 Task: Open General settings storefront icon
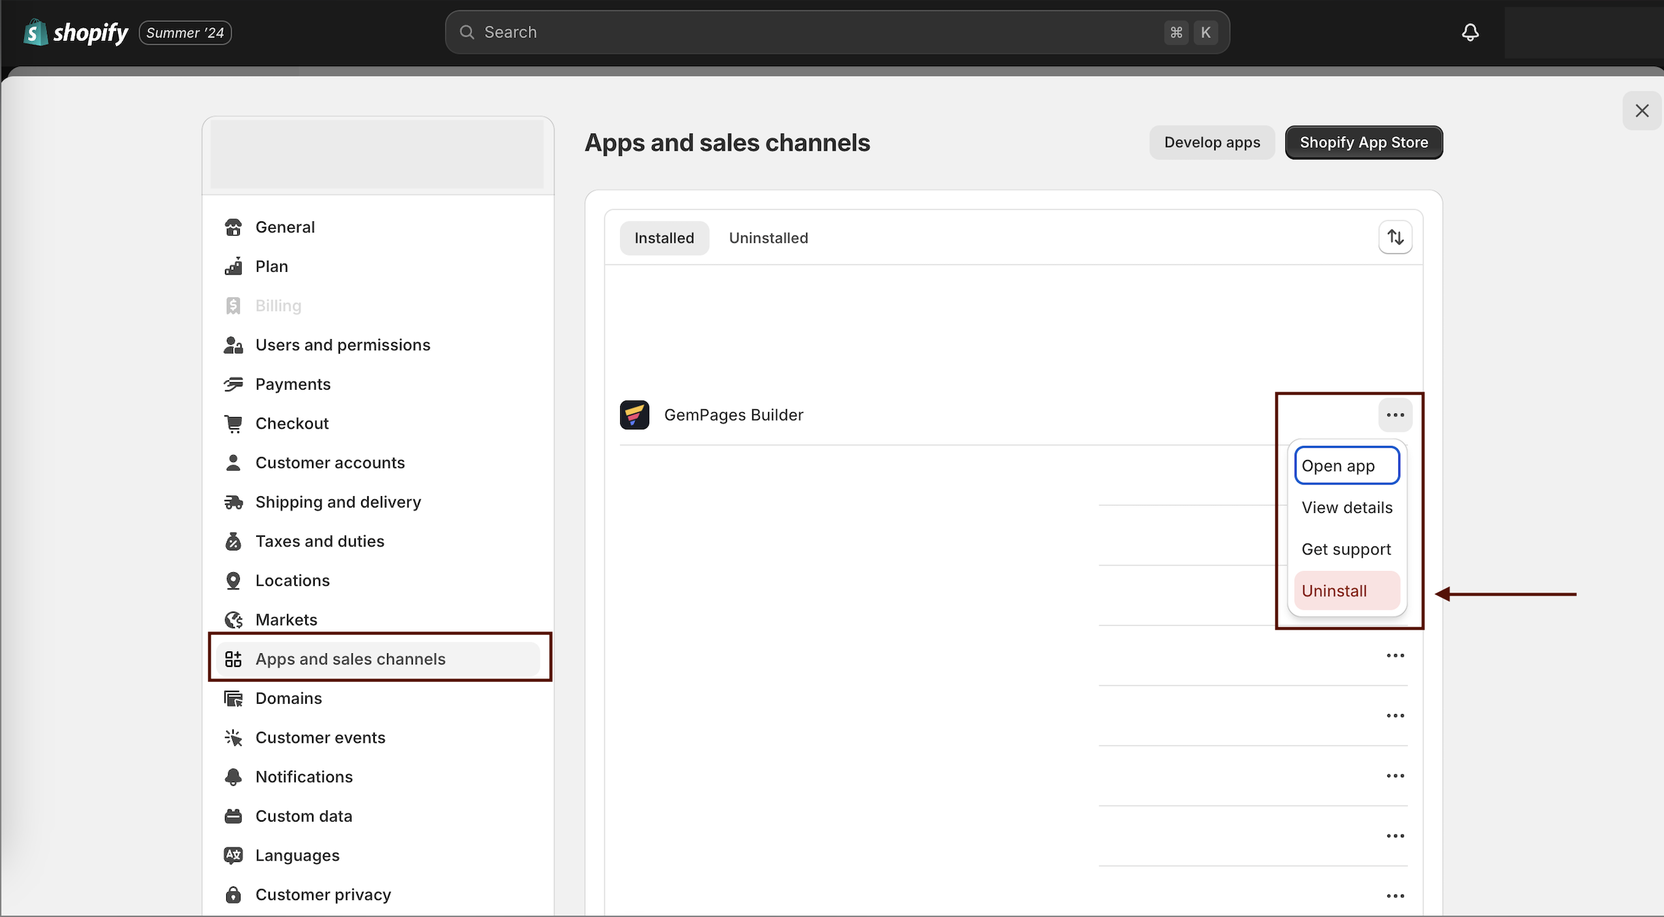233,227
